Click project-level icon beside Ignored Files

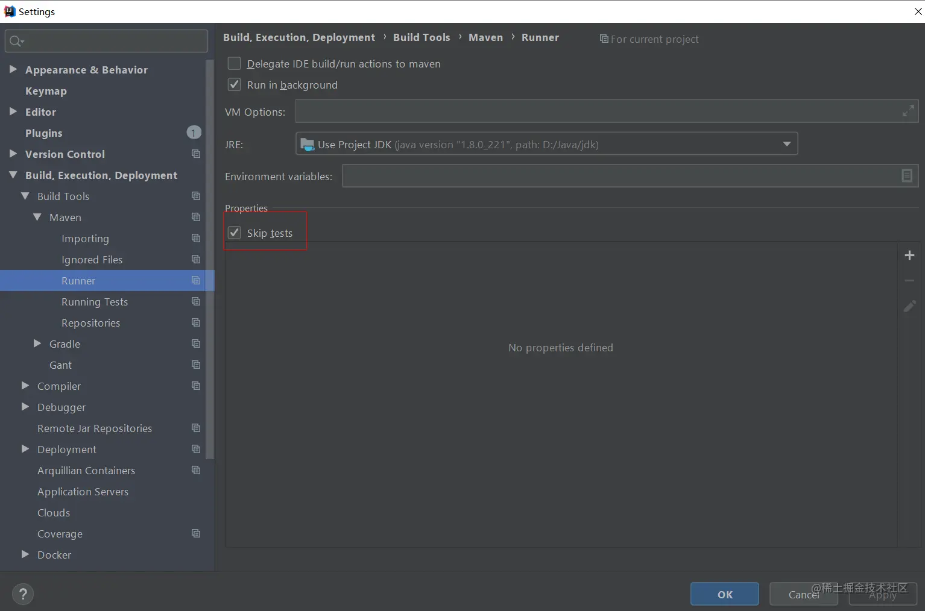tap(196, 259)
